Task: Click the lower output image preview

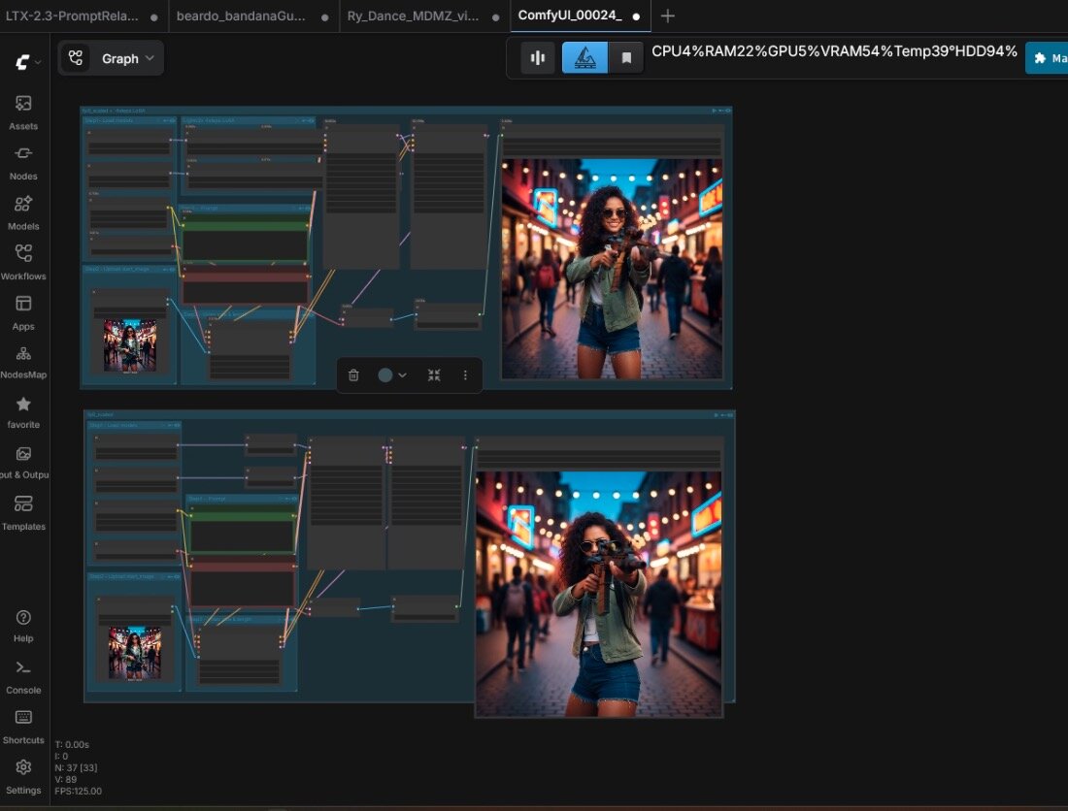Action: pyautogui.click(x=598, y=594)
